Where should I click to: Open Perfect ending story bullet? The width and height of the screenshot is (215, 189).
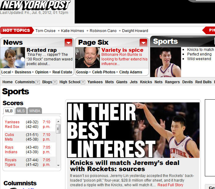199,54
